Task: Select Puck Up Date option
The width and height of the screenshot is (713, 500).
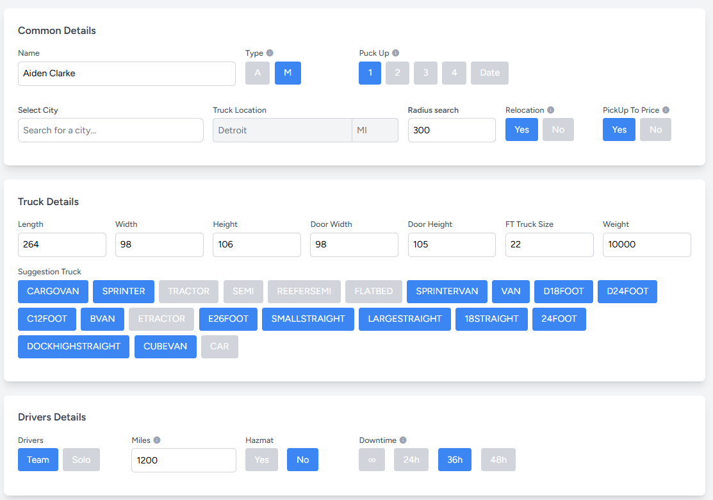Action: point(489,73)
